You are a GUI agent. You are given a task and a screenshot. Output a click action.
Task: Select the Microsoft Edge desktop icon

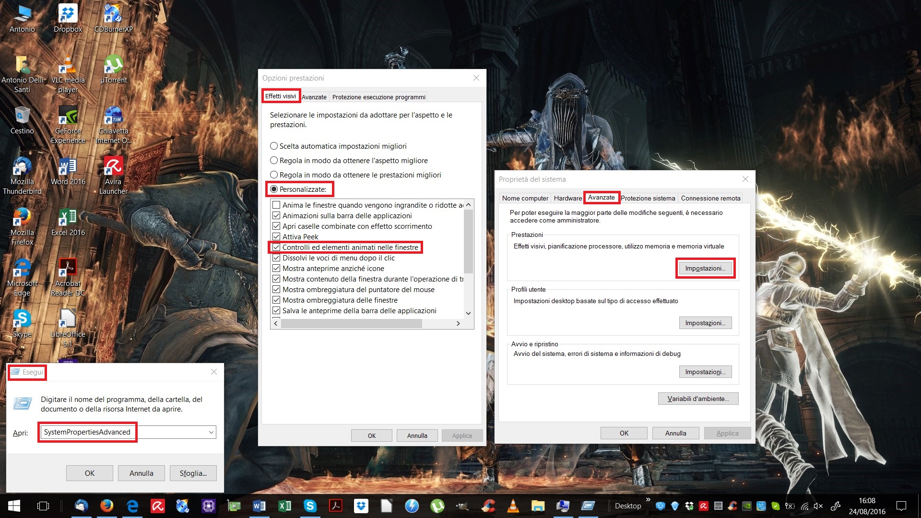click(22, 278)
